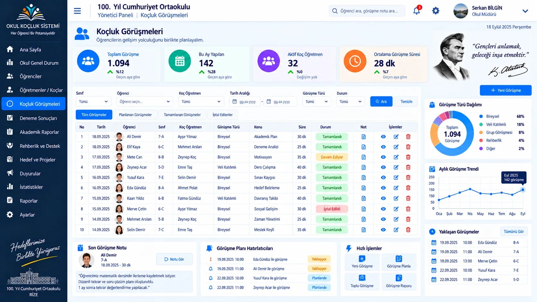This screenshot has height=302, width=537.
Task: Edit the Elif Kaya meeting row
Action: point(396,147)
